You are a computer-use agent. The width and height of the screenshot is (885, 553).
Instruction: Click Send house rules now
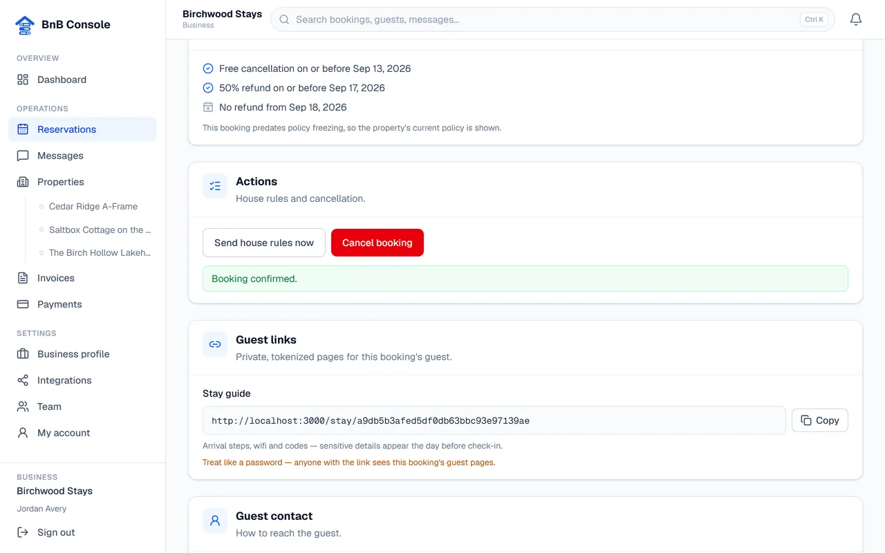coord(264,243)
